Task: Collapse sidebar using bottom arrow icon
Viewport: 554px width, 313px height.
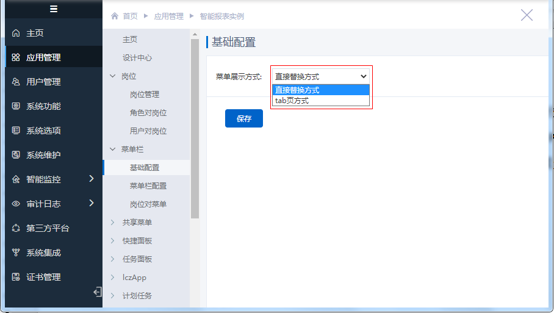Action: click(97, 292)
